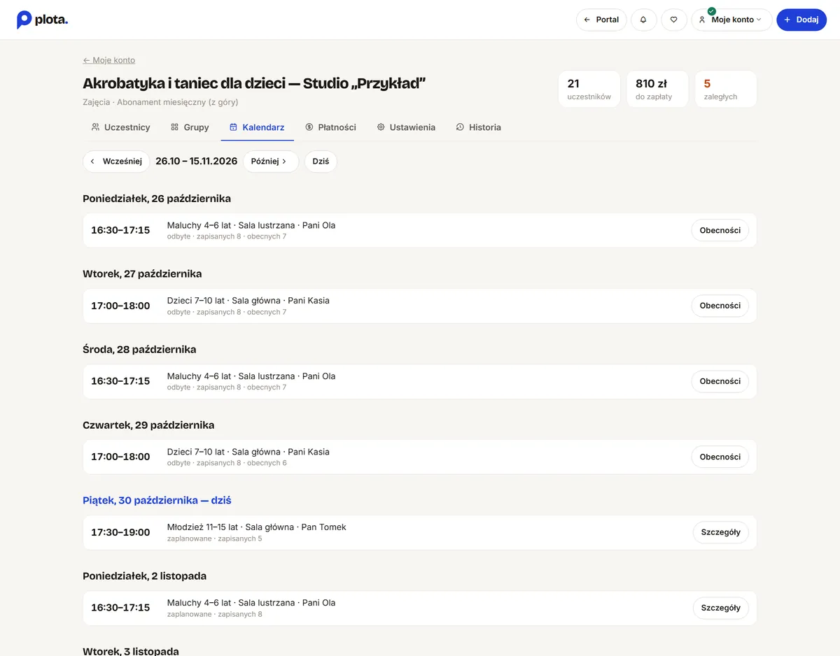Open Szczegóły for Friday 30 October class

720,532
